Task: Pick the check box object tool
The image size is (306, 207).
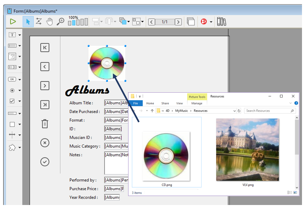Action: 12,101
